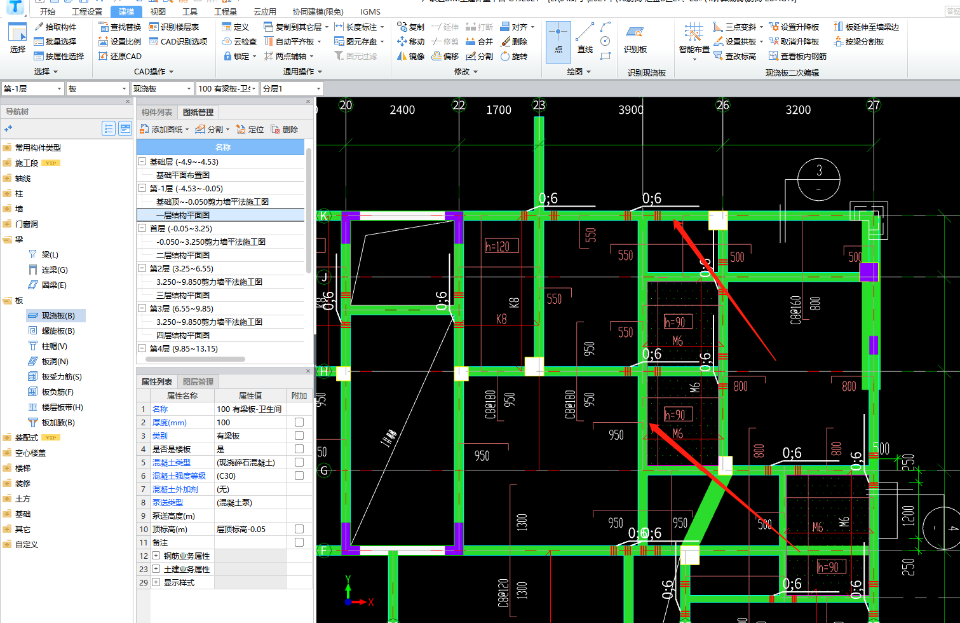This screenshot has height=623, width=960.
Task: Expand 钢筋业务属性 property group
Action: 156,556
